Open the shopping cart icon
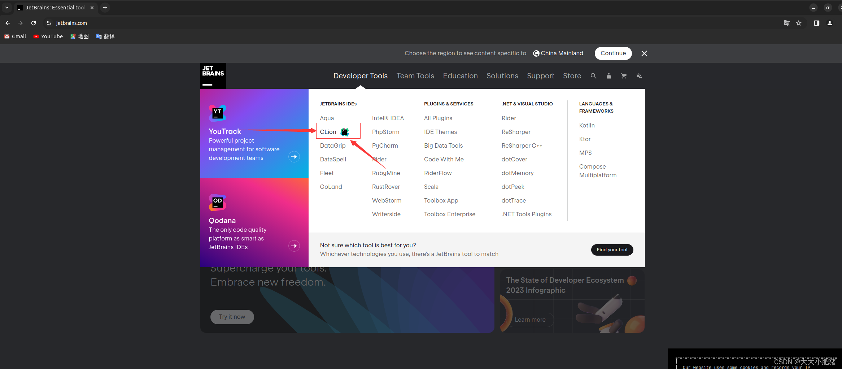Image resolution: width=842 pixels, height=369 pixels. point(624,76)
